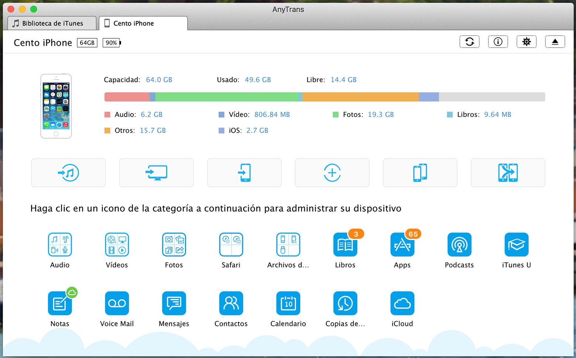Click the Usado value 49.6 GB
The image size is (576, 358).
coord(258,80)
